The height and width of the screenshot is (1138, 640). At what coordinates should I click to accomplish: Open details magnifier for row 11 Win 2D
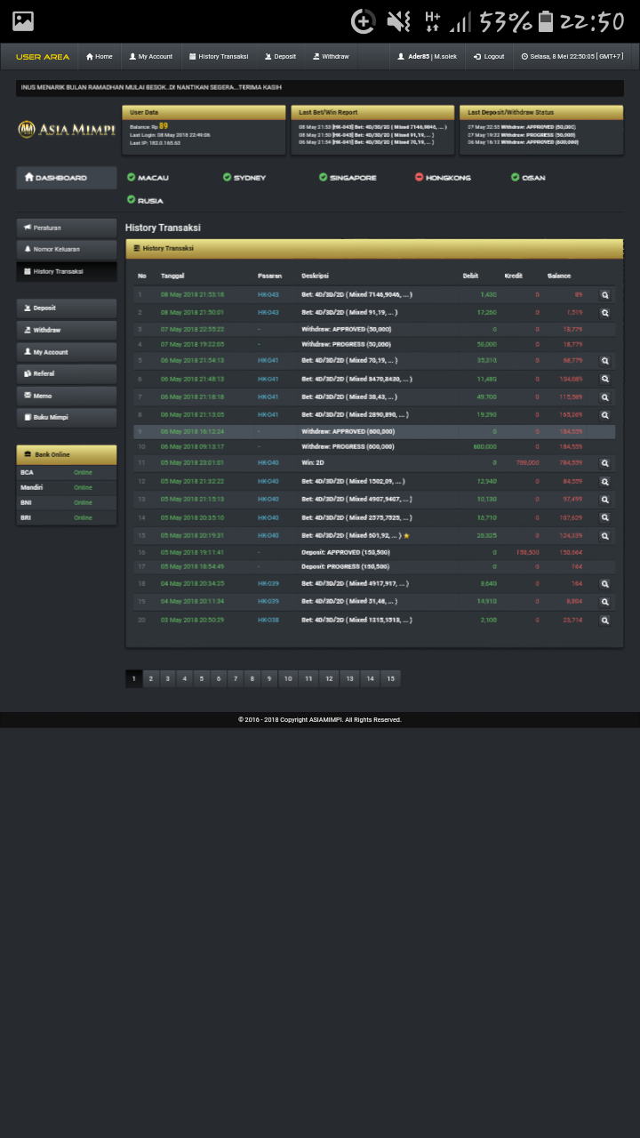604,463
